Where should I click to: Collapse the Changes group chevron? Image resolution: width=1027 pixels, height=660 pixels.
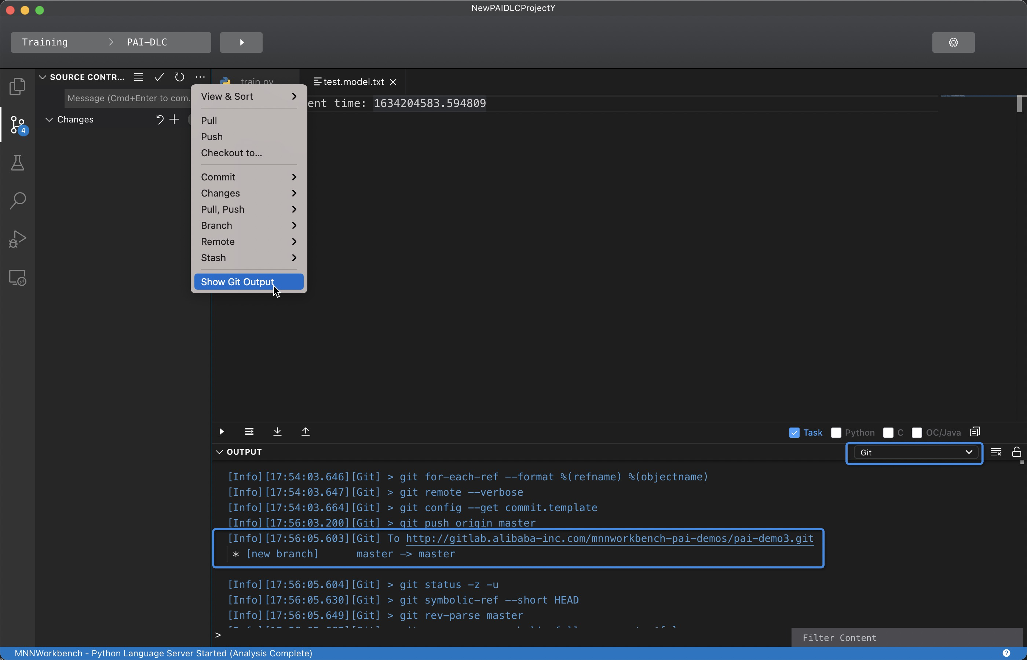(49, 120)
